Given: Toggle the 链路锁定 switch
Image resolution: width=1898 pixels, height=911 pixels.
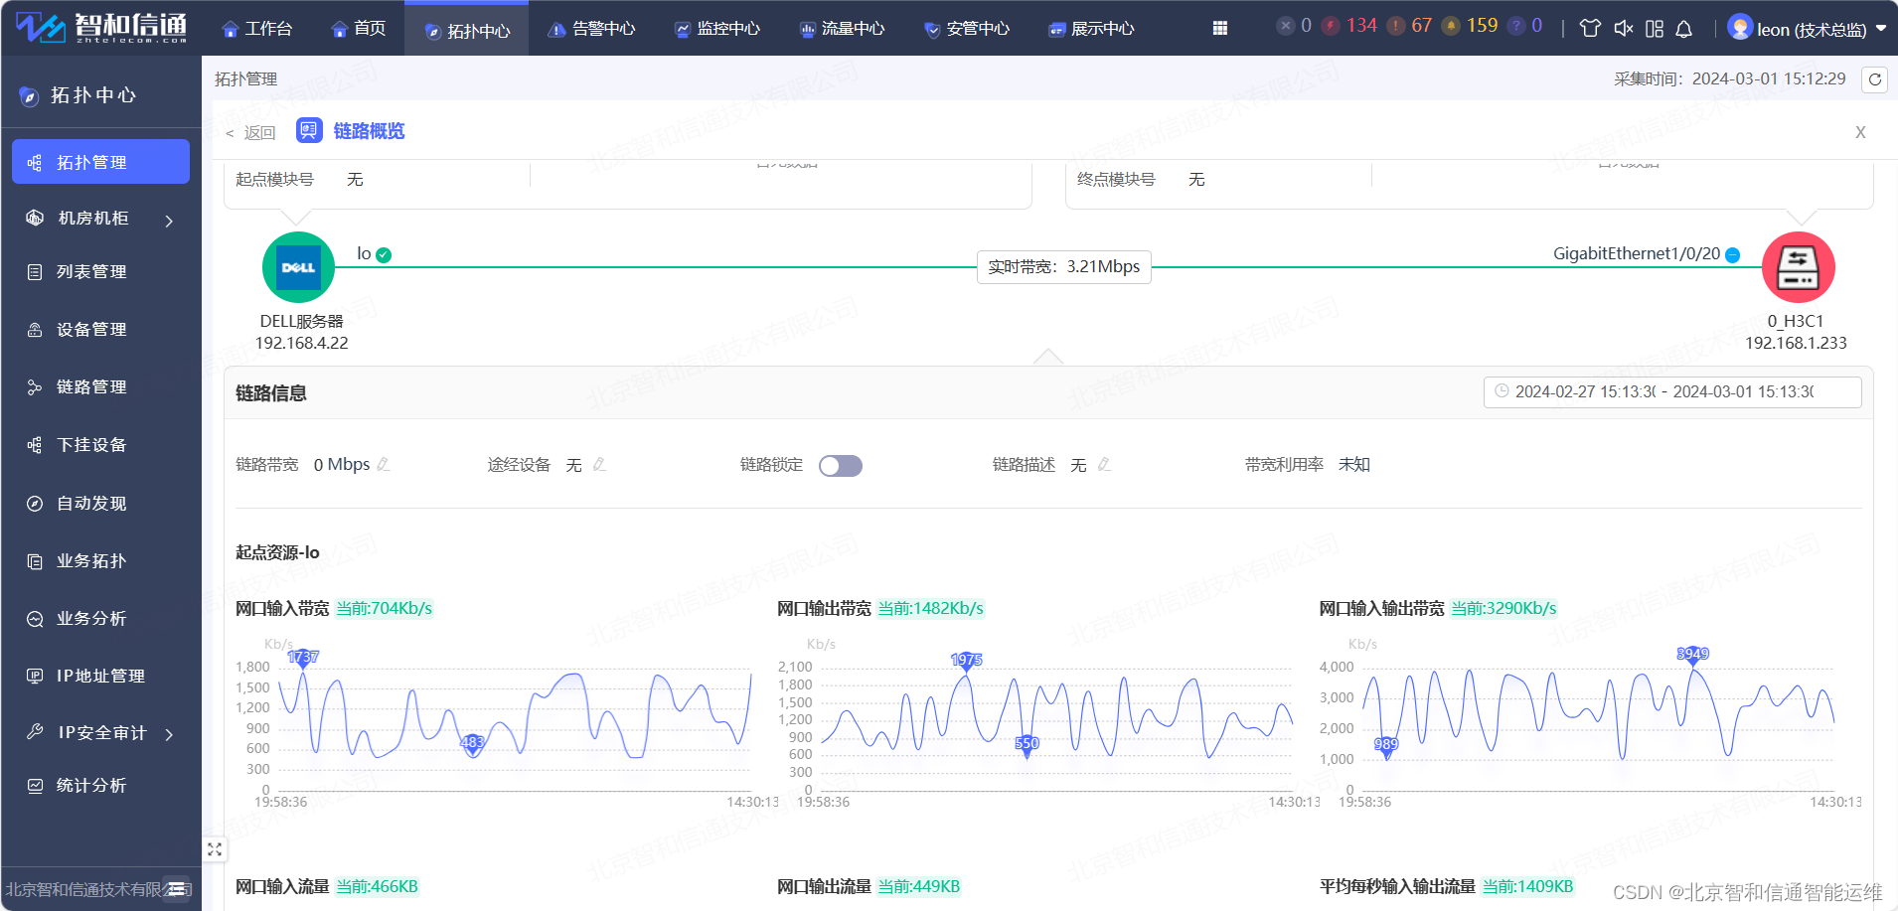Looking at the screenshot, I should [x=840, y=466].
